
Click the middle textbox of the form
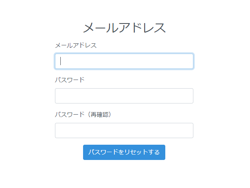124,96
